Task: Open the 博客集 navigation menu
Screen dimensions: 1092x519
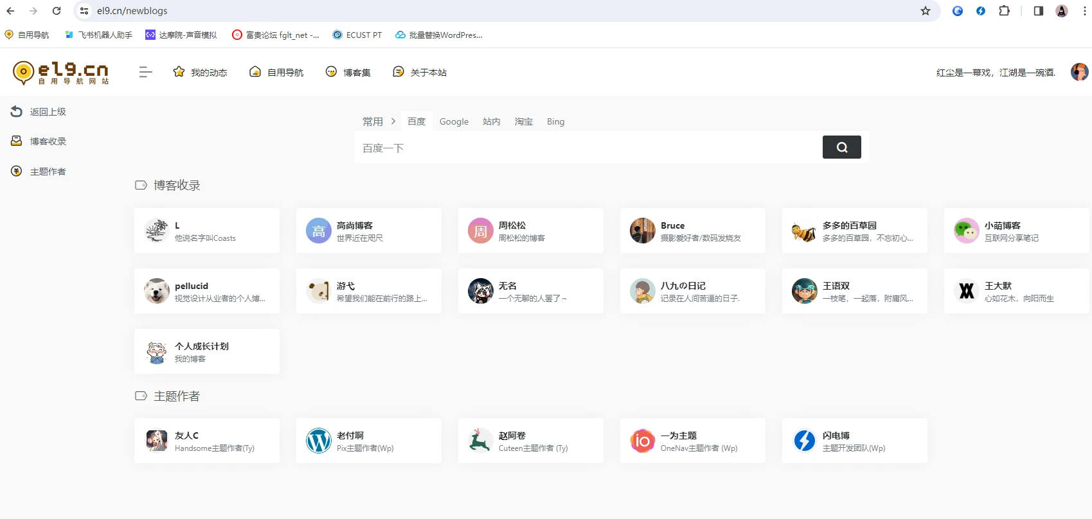Action: coord(348,72)
